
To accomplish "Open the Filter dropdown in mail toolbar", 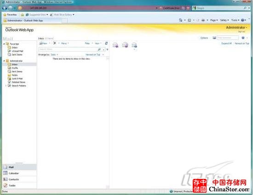I will pos(89,43).
